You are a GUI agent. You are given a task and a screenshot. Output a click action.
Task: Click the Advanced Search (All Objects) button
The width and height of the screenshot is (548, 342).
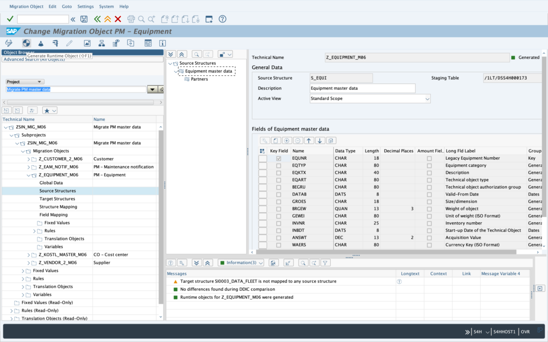point(82,60)
